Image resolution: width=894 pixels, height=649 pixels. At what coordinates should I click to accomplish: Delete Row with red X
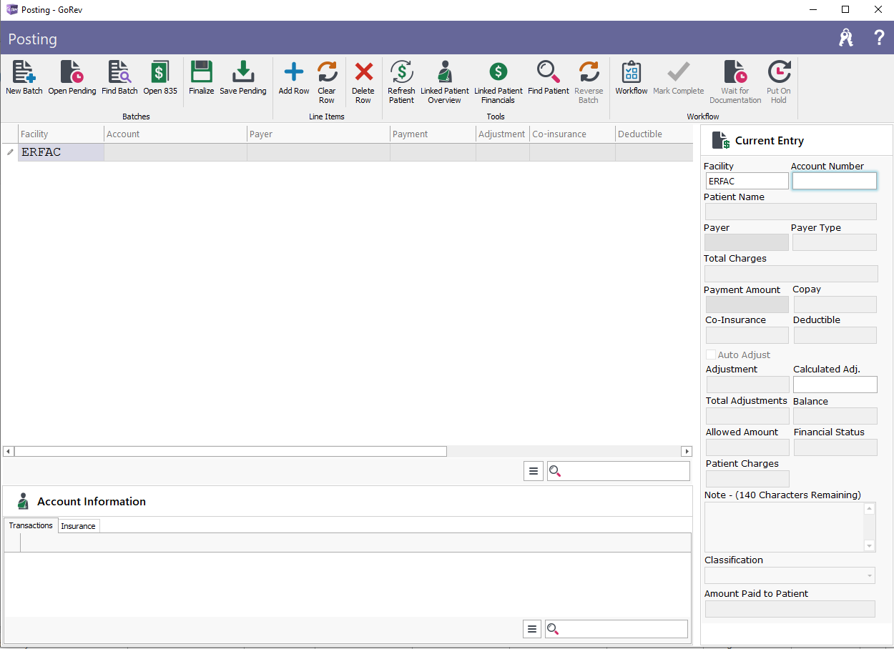(363, 82)
